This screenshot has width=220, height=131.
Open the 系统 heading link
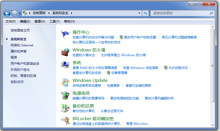77,63
